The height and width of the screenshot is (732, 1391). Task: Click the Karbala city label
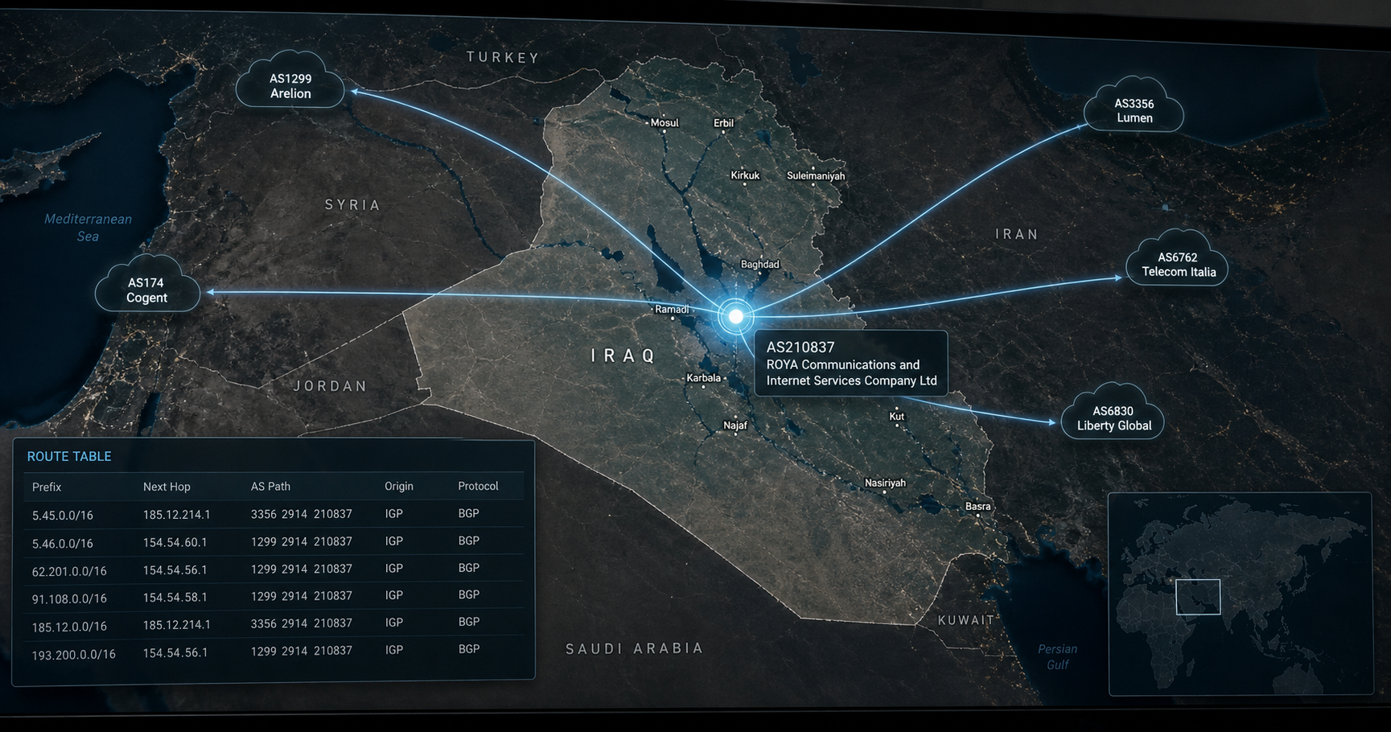pos(703,377)
